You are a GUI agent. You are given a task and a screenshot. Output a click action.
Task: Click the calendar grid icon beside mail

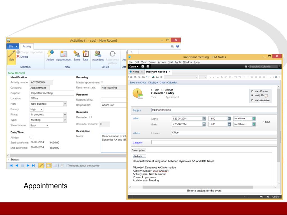[x=148, y=67]
